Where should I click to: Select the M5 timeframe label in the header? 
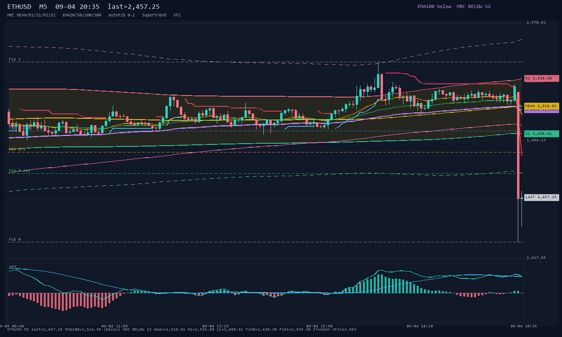(43, 6)
